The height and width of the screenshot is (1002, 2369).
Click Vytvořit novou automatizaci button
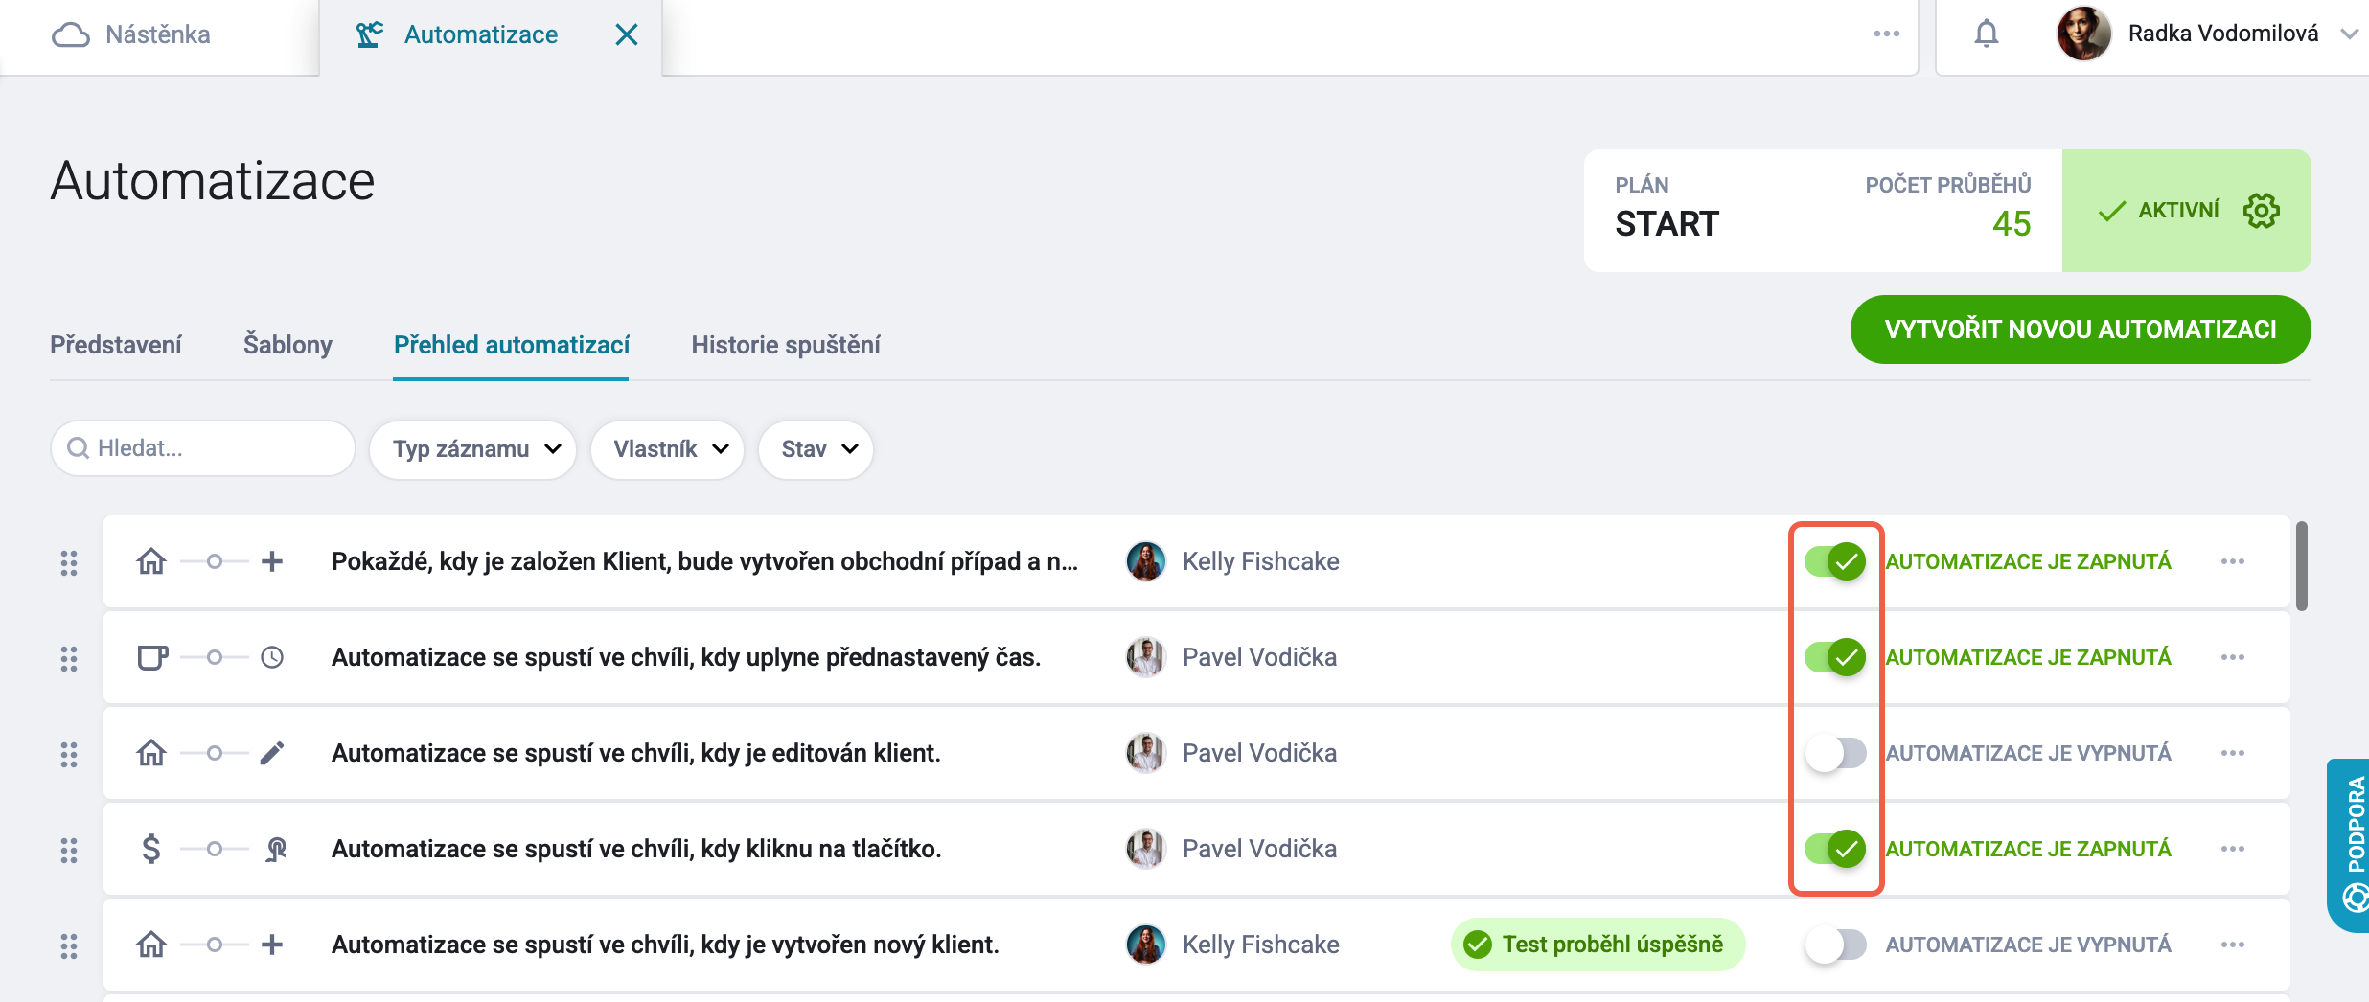(x=2081, y=330)
